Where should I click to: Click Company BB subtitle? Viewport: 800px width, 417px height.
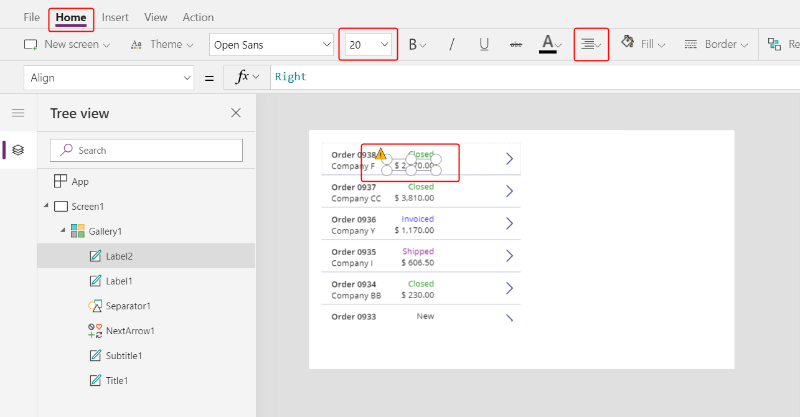point(356,296)
